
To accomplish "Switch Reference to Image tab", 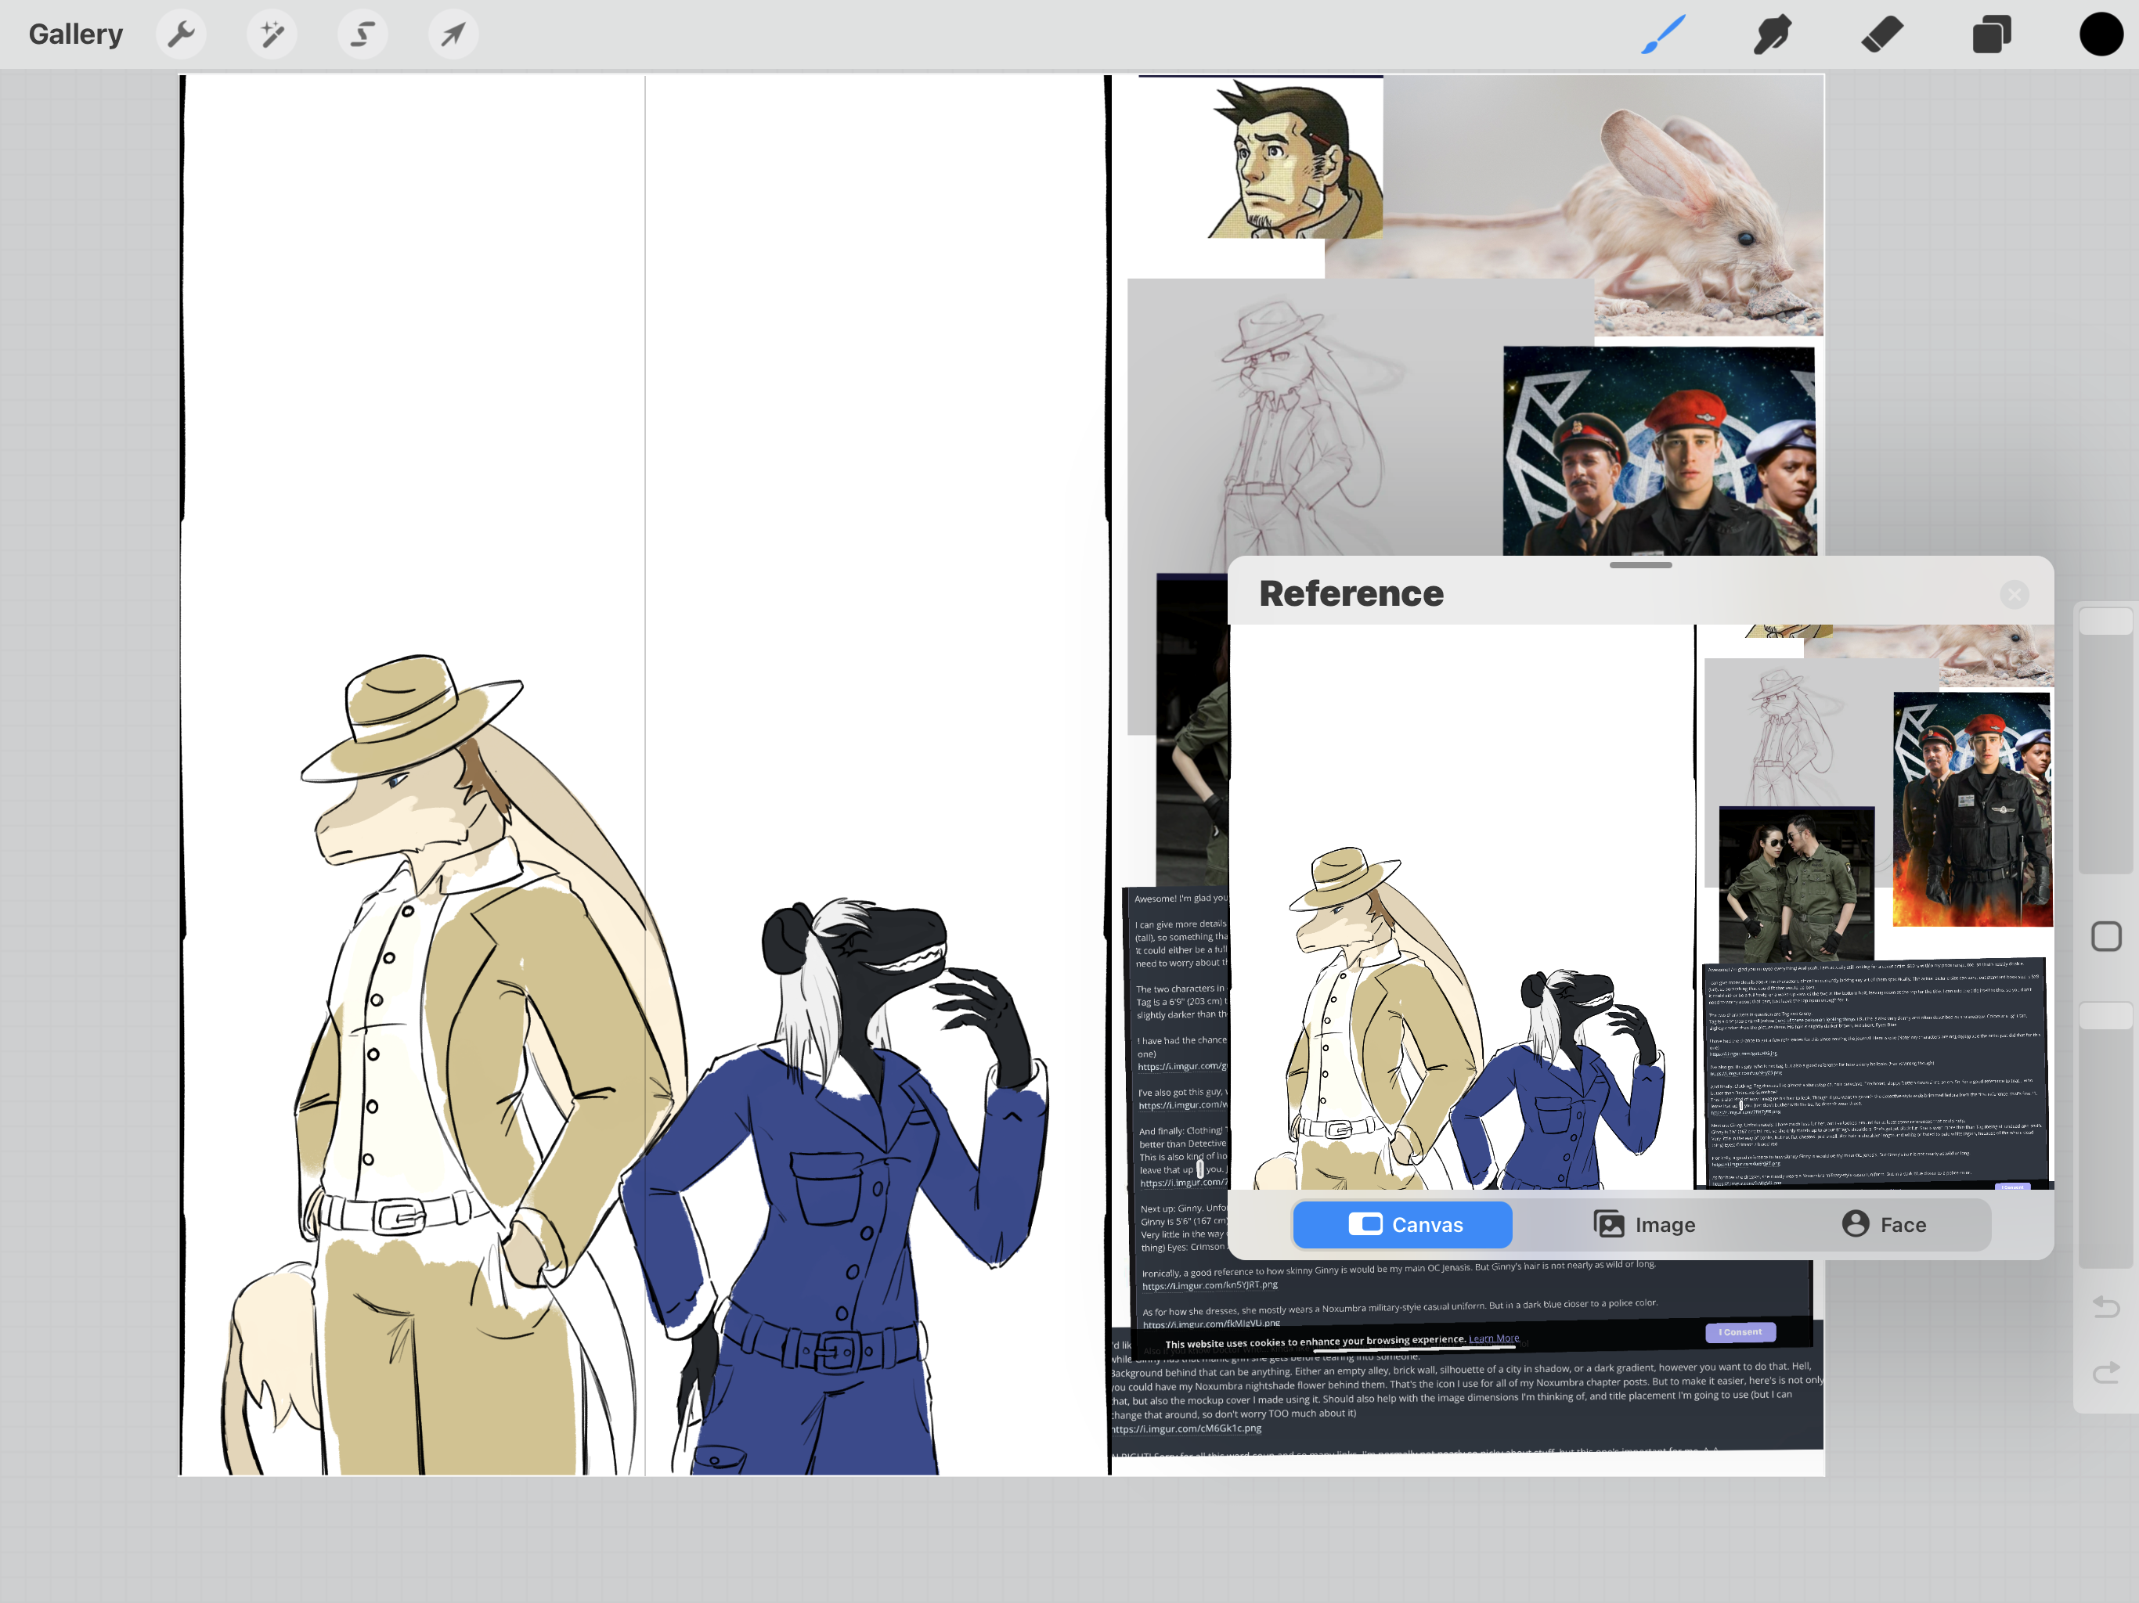I will click(x=1644, y=1225).
